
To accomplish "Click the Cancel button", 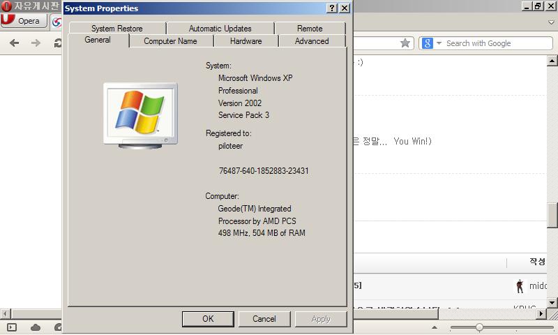I will [264, 319].
